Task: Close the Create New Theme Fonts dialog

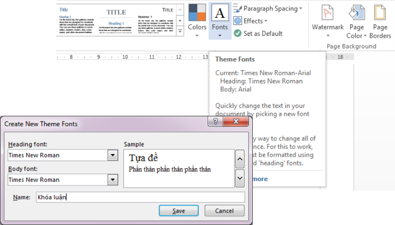Action: pos(236,121)
